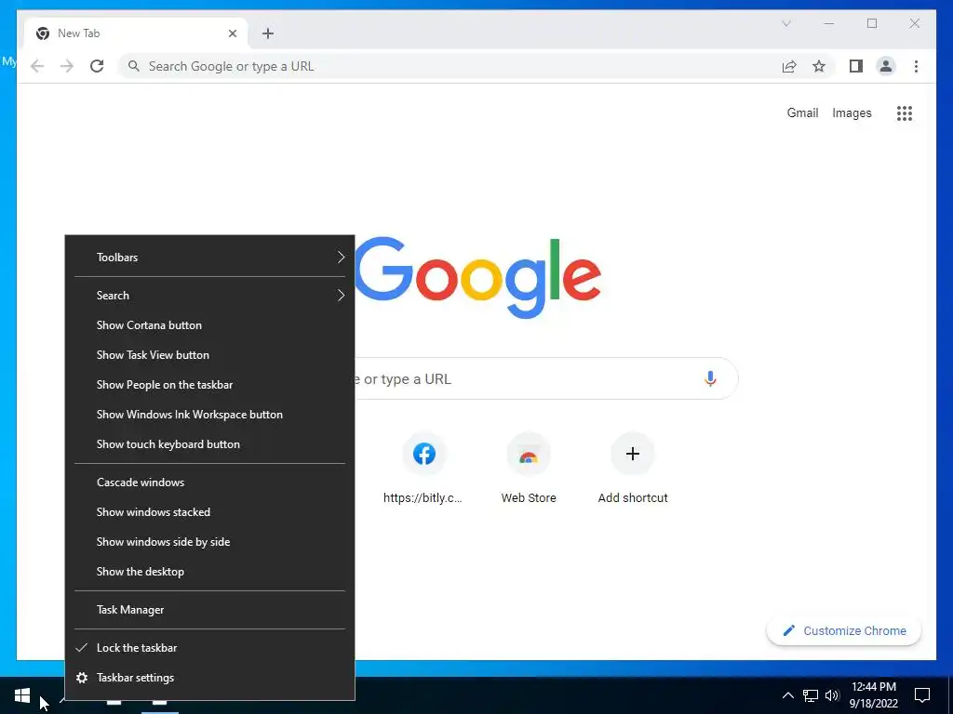Viewport: 953px width, 714px height.
Task: Click the taskbar clock showing 12:44 PM
Action: click(873, 695)
